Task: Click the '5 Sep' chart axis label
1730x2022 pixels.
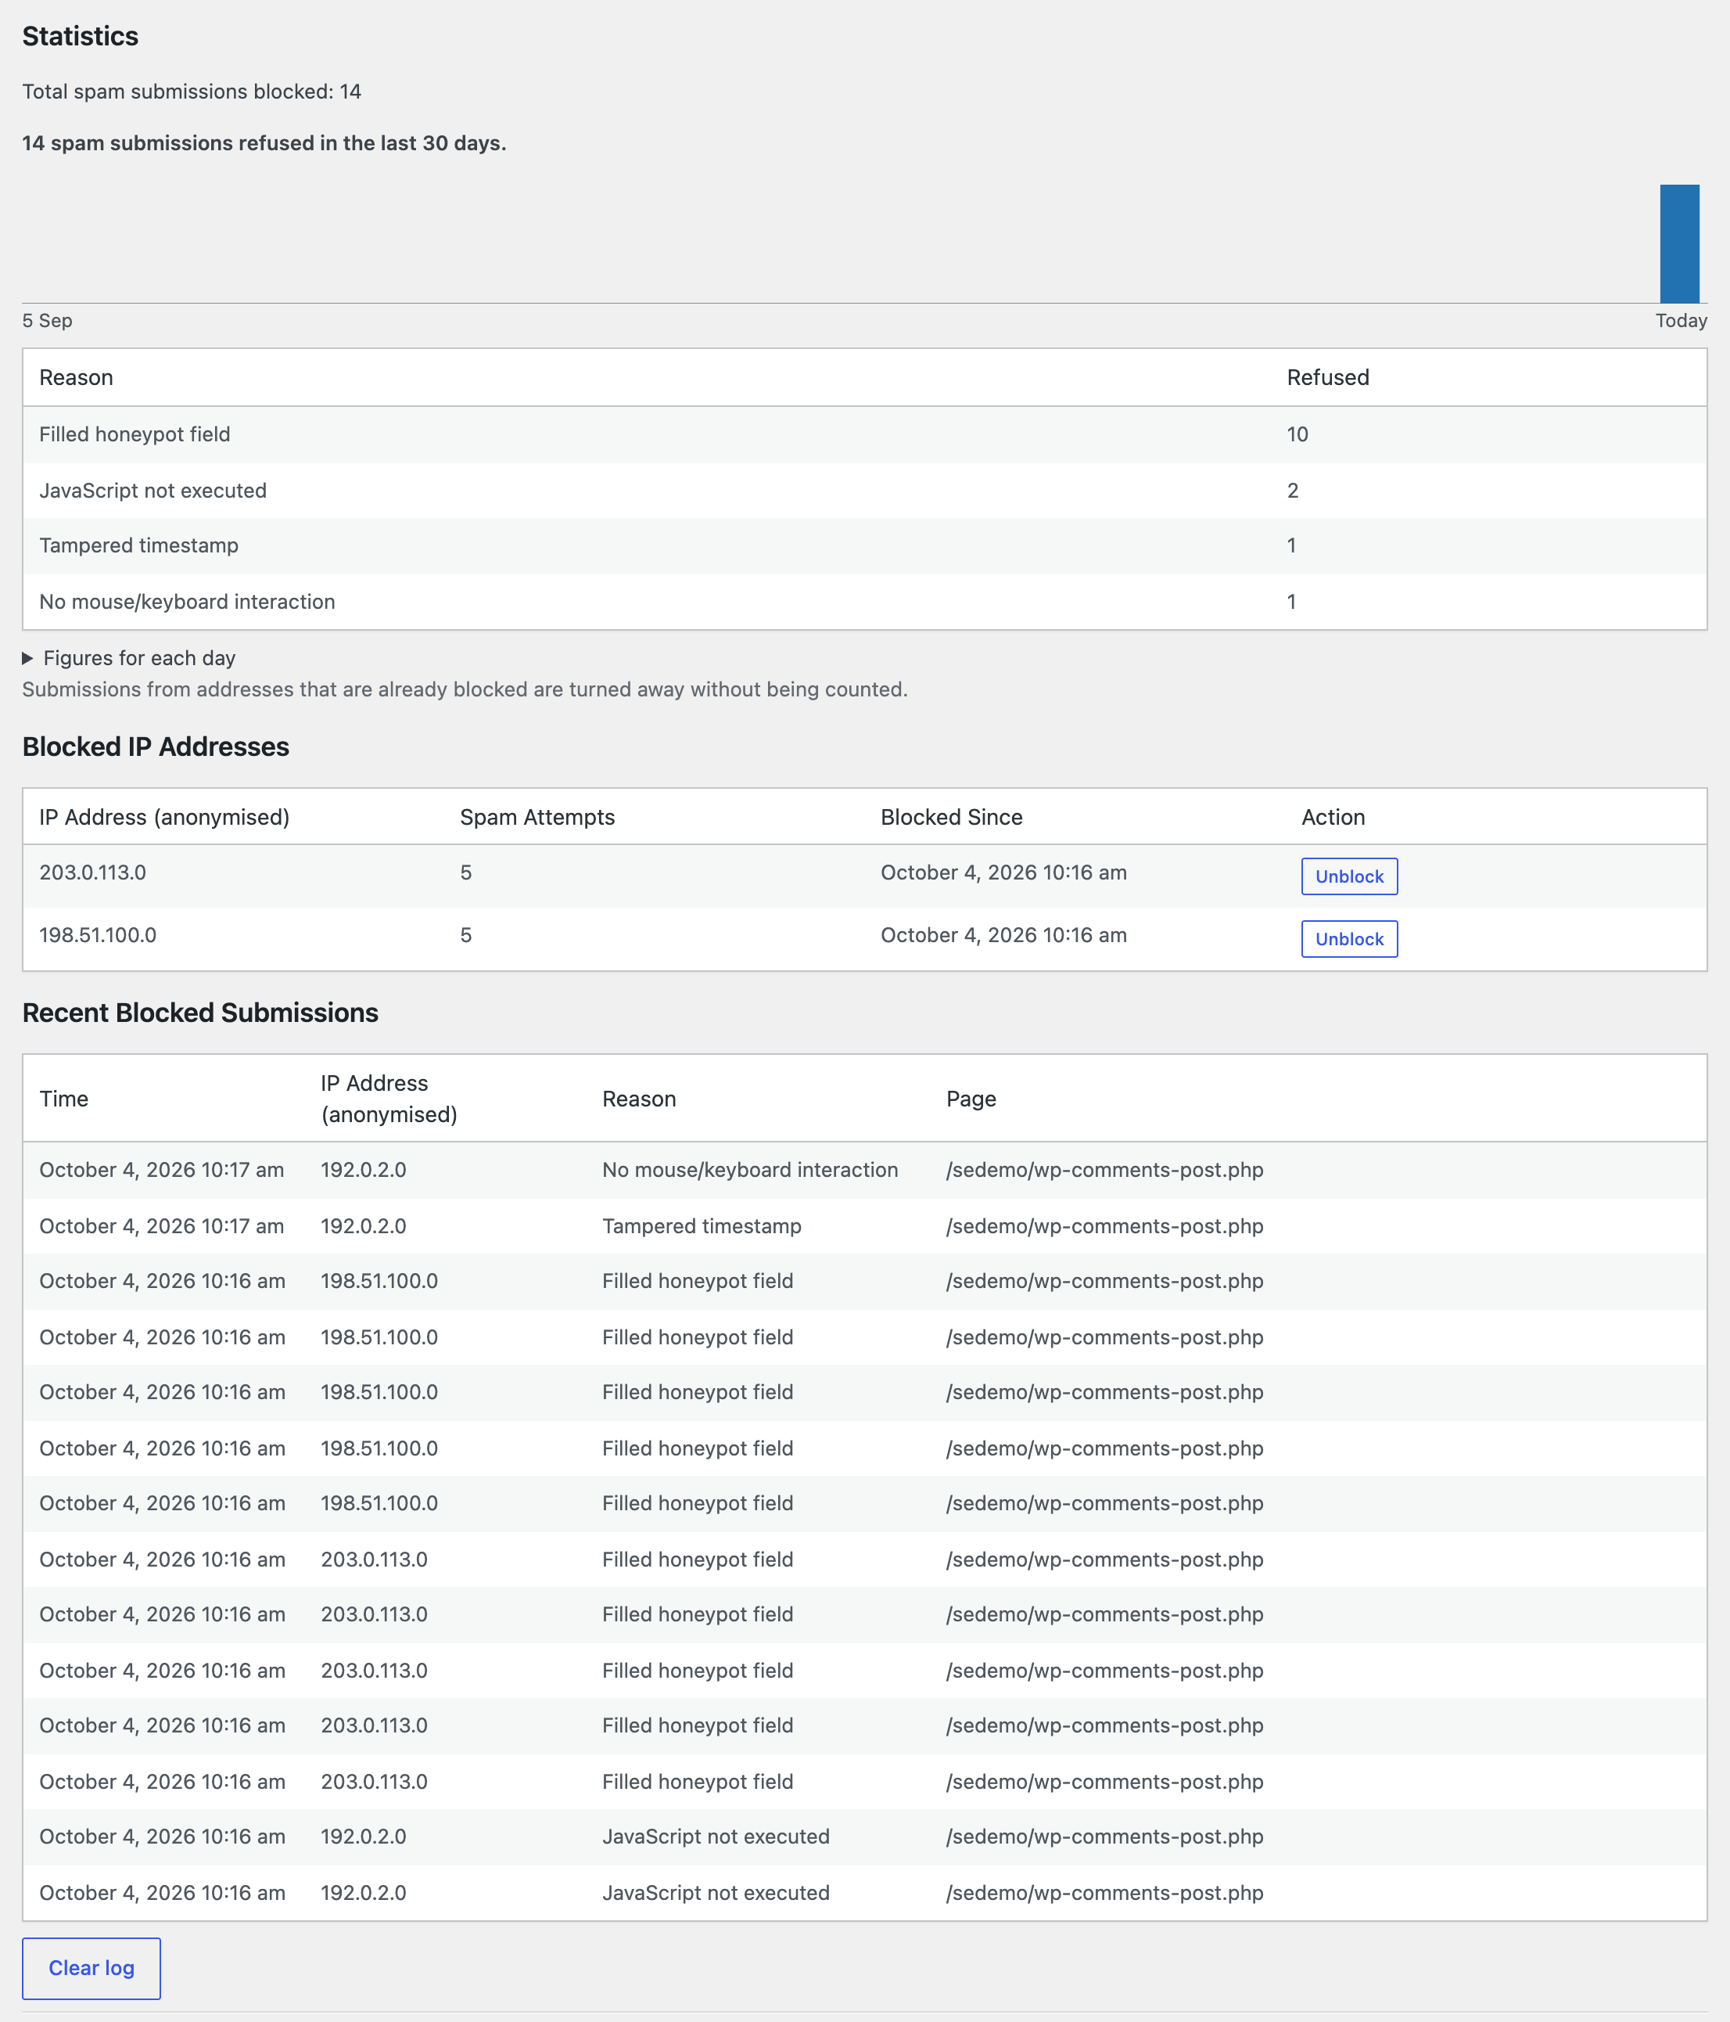Action: click(48, 321)
